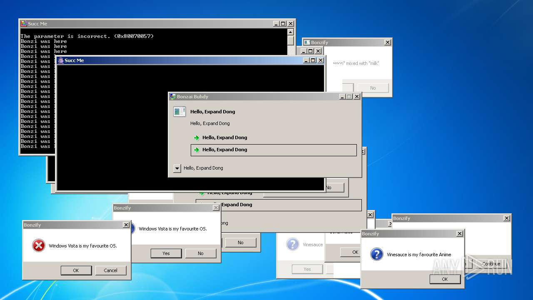The image size is (533, 300).
Task: Maximize the front Succ Me window
Action: point(313,60)
